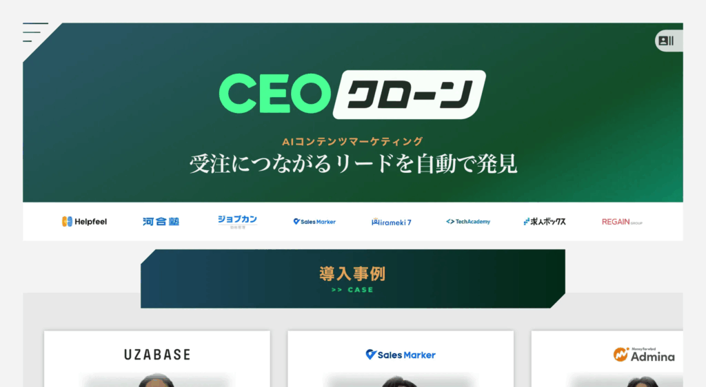Screen dimensions: 706x387
Task: Click the ジョブカン logo
Action: click(237, 222)
